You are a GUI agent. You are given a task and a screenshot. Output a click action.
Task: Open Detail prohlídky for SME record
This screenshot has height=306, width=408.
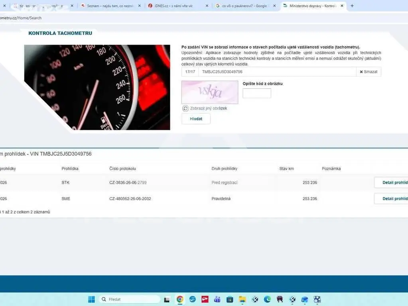tap(391, 199)
